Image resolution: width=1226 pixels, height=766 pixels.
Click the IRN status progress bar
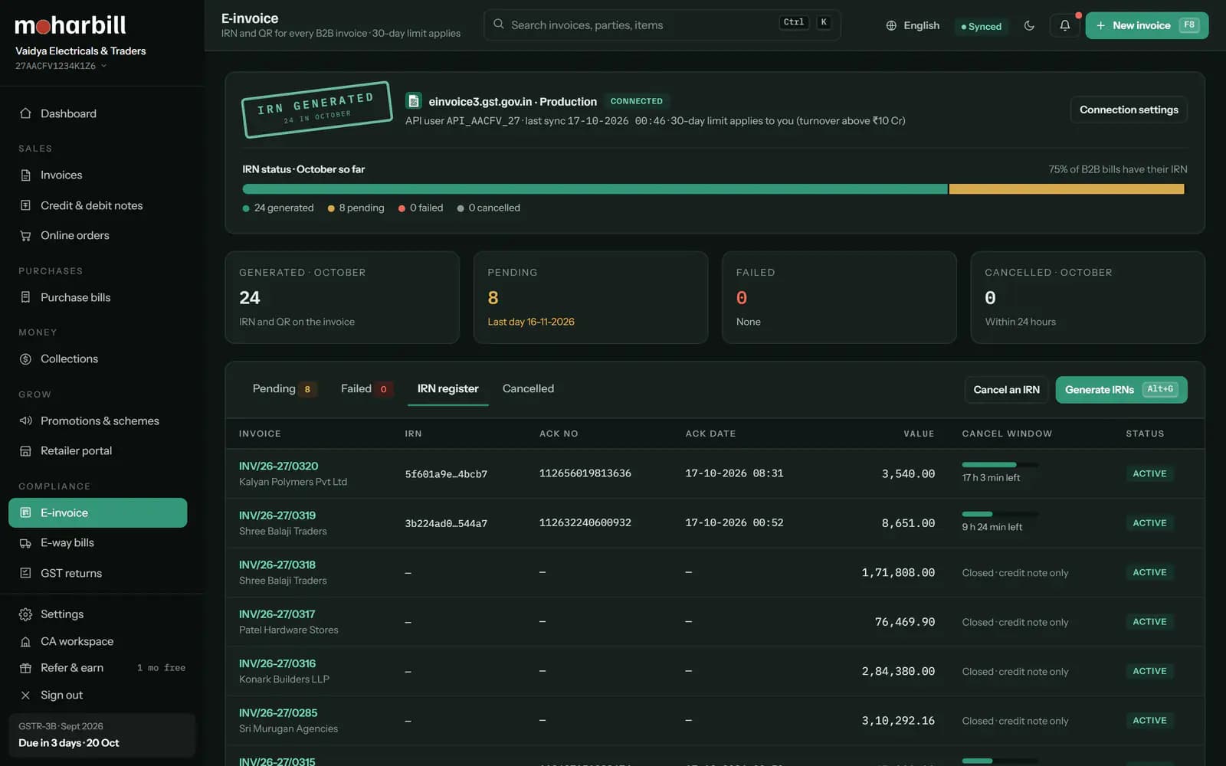713,189
